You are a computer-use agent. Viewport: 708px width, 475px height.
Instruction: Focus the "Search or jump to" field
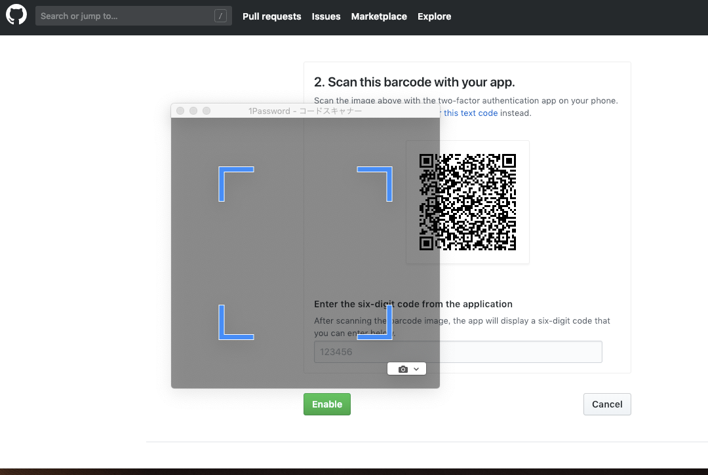click(125, 16)
